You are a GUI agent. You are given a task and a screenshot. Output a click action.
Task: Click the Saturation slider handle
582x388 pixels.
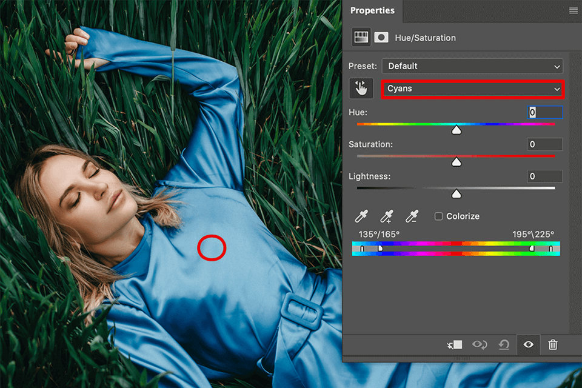(457, 162)
